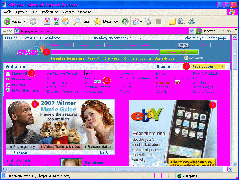239x180 pixels.
Task: Click the horizontal scrollbar right arrow
Action: (x=230, y=169)
